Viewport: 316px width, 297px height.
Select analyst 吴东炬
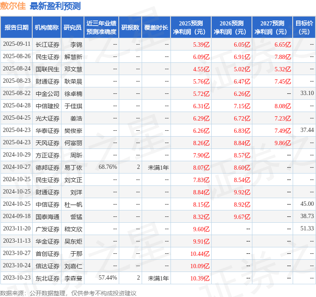pos(73,241)
